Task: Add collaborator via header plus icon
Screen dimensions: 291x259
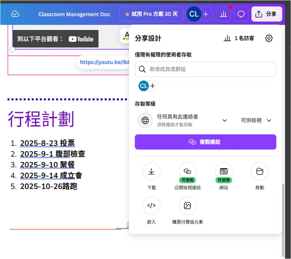Action: coord(206,14)
